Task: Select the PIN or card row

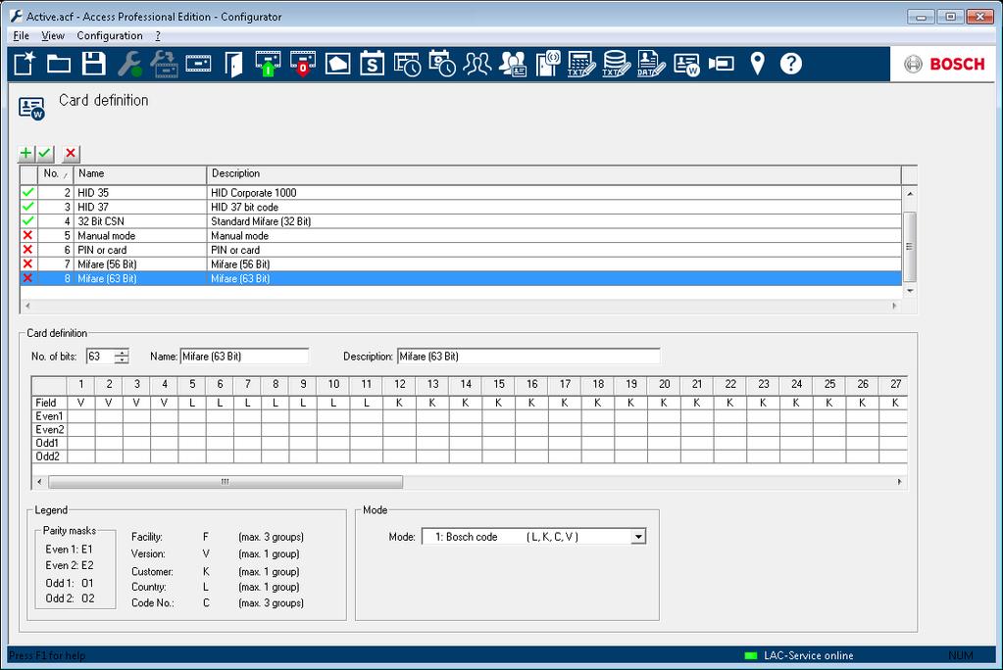Action: (461, 250)
